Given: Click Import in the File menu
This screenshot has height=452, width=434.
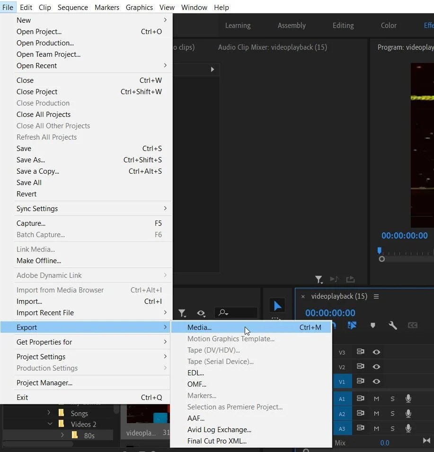Looking at the screenshot, I should tap(29, 301).
